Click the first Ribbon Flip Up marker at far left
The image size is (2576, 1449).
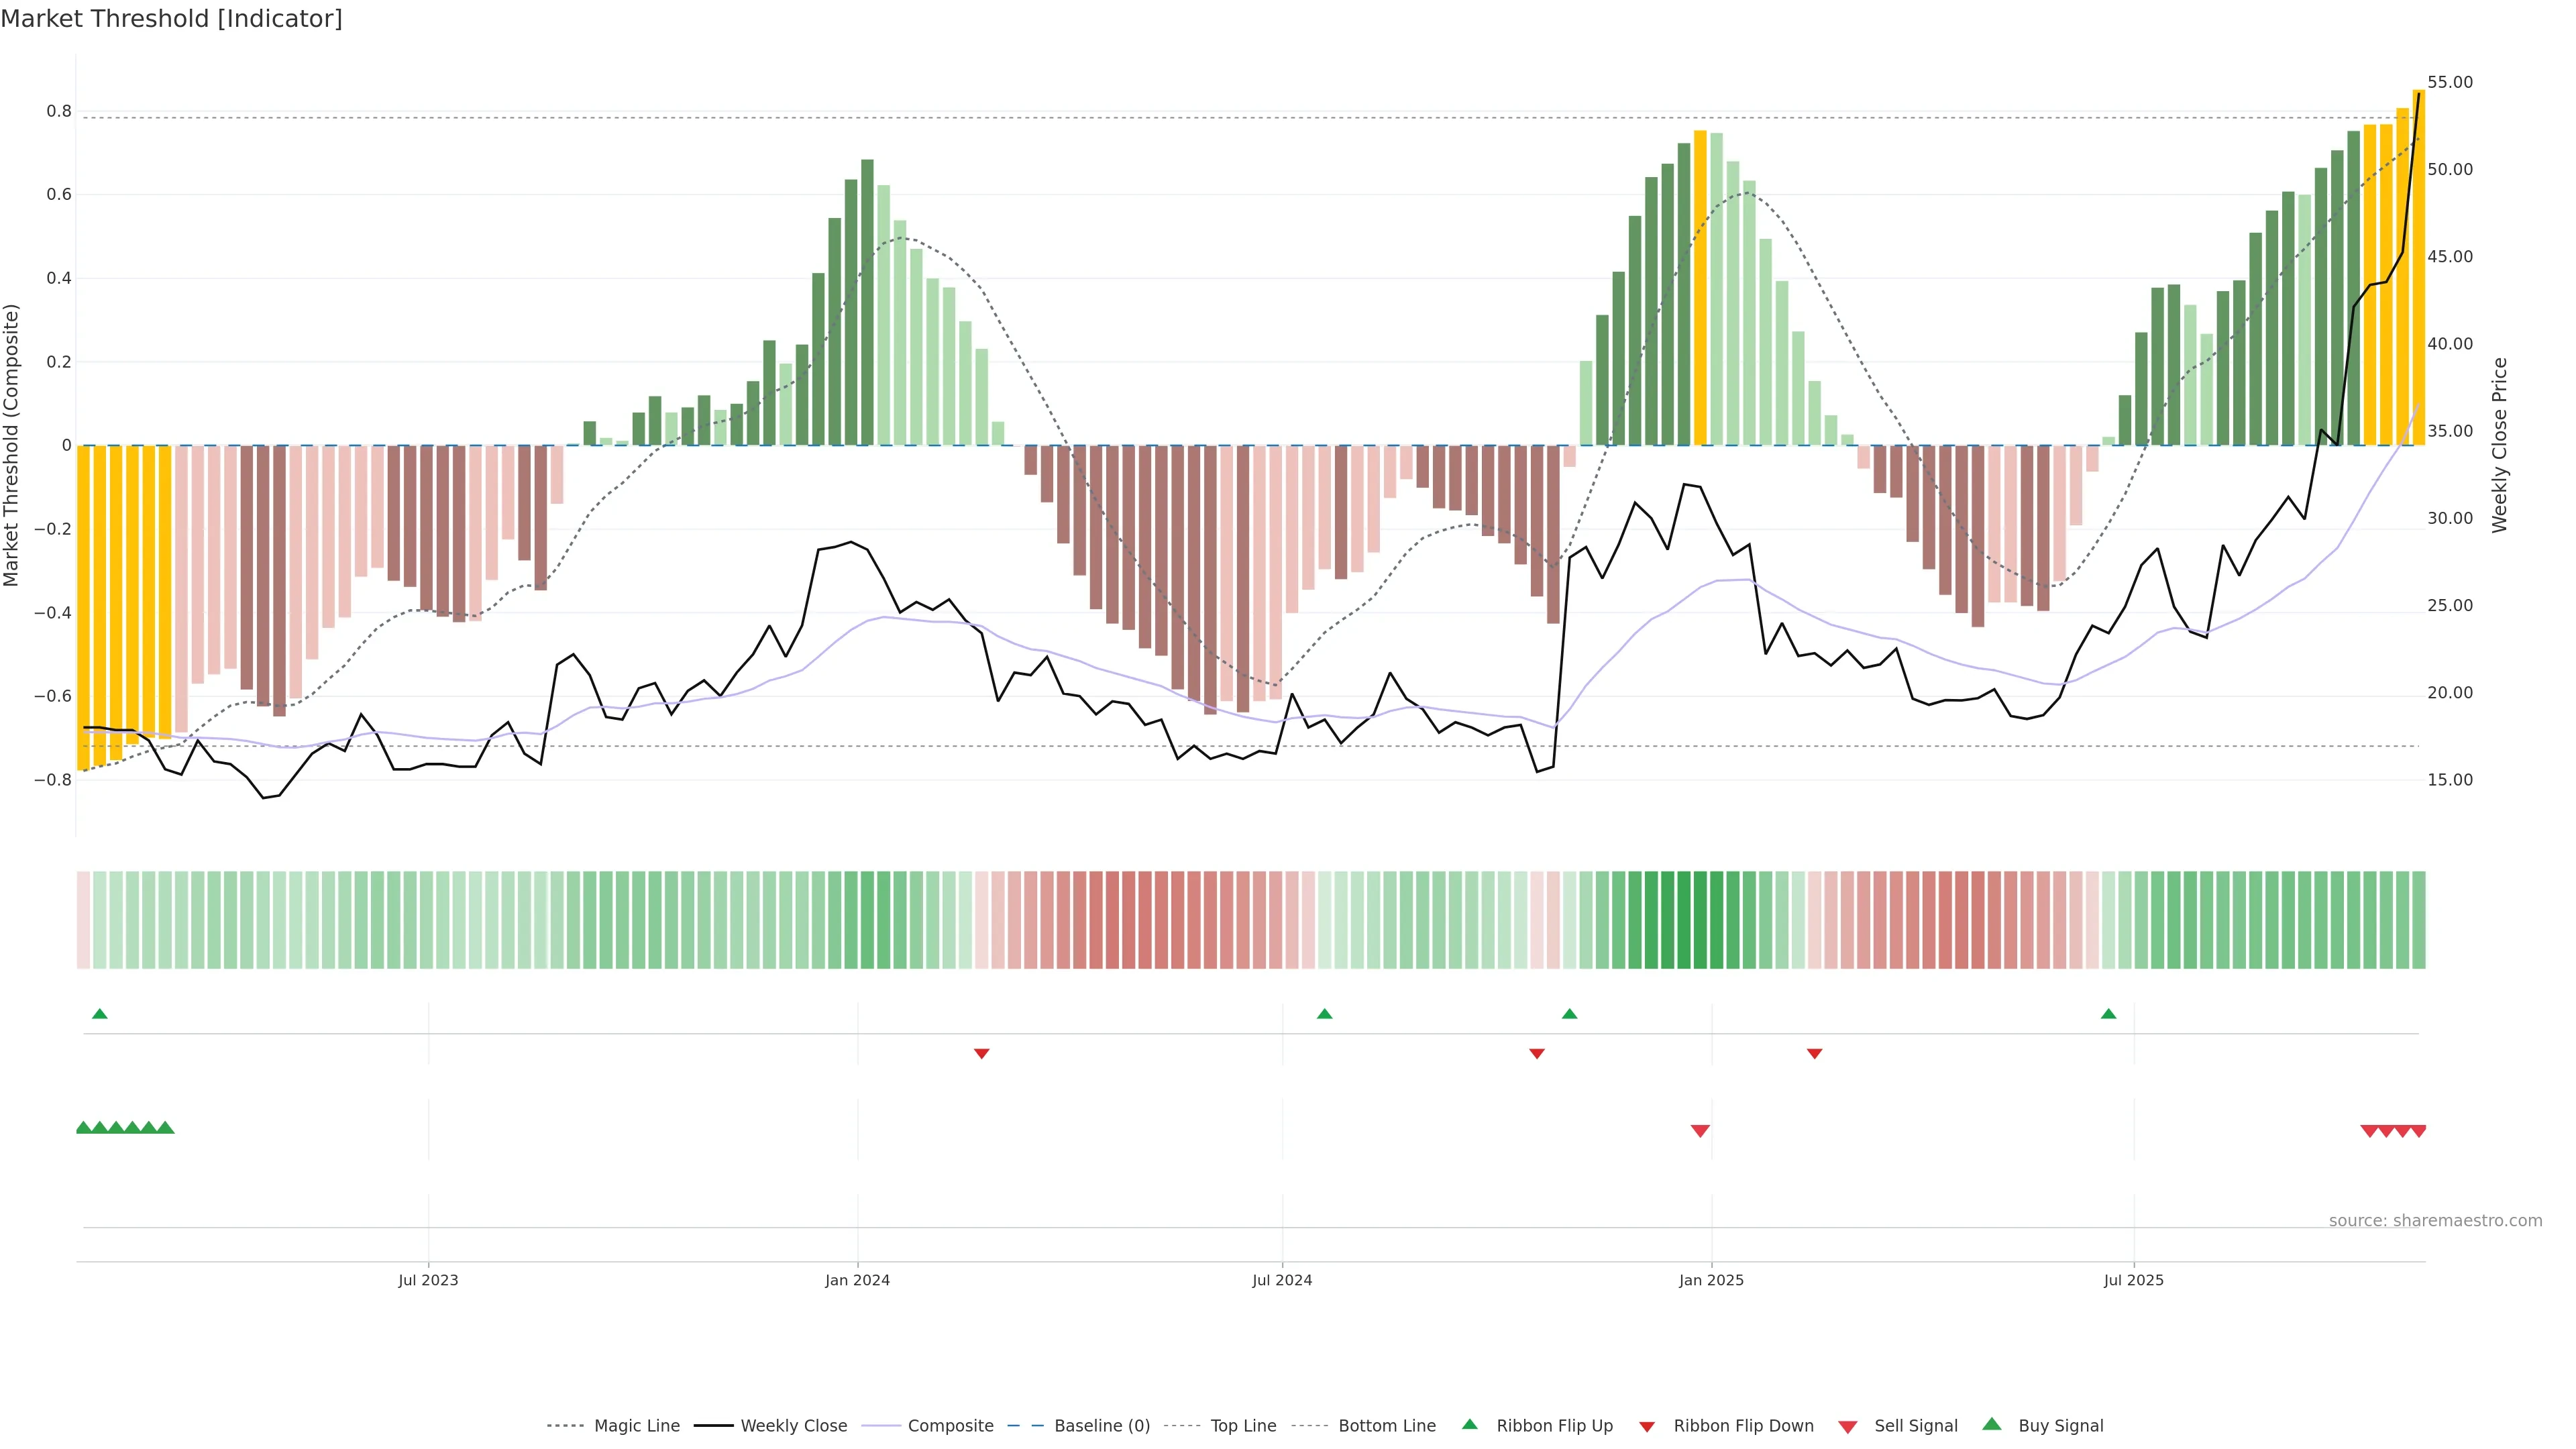(99, 1014)
